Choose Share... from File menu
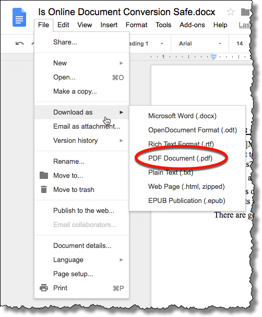 tap(81, 42)
